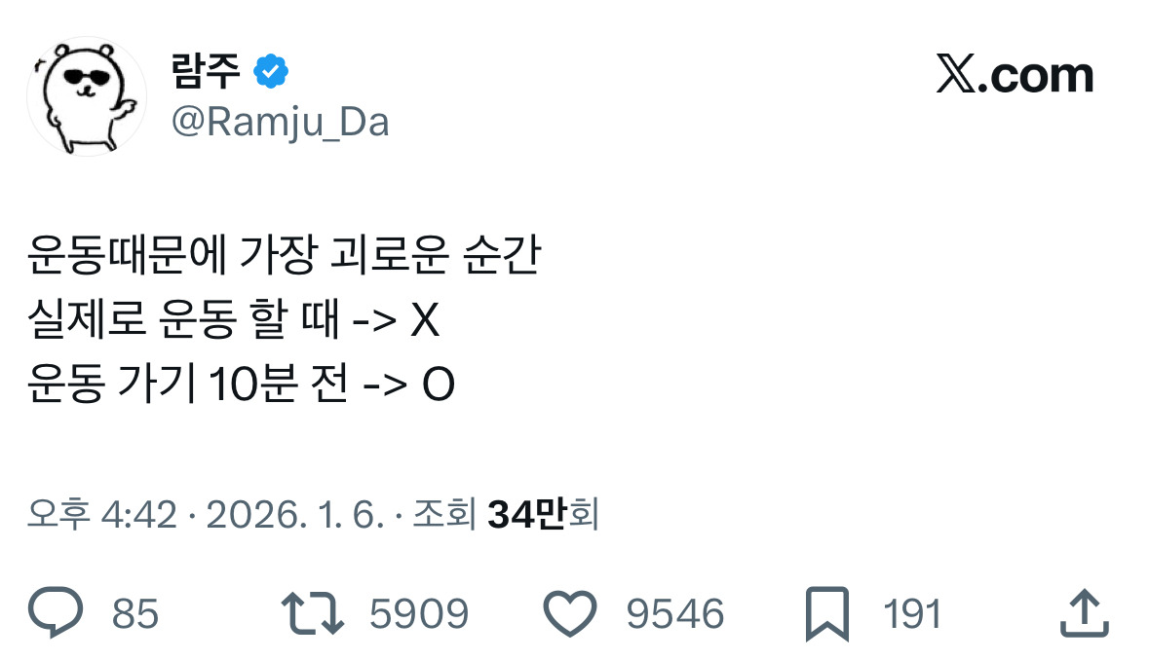
Task: Click the @Ramju_Da handle
Action: [280, 122]
